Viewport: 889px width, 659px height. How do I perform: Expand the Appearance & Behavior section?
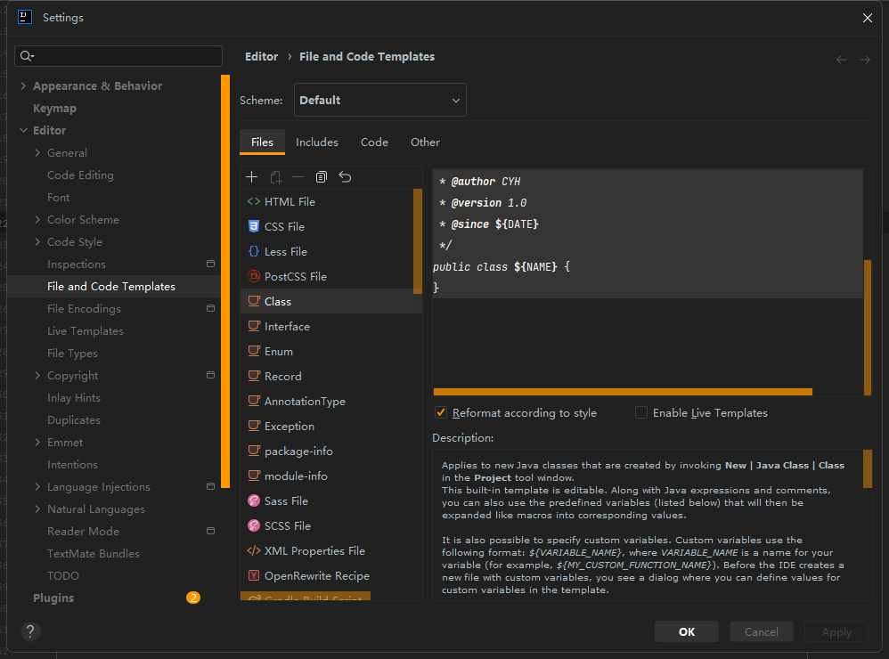pyautogui.click(x=24, y=86)
